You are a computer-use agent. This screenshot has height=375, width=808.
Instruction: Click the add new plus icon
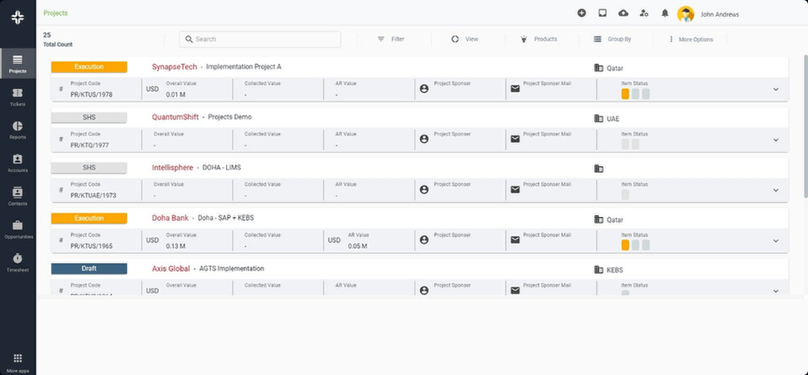[x=582, y=13]
